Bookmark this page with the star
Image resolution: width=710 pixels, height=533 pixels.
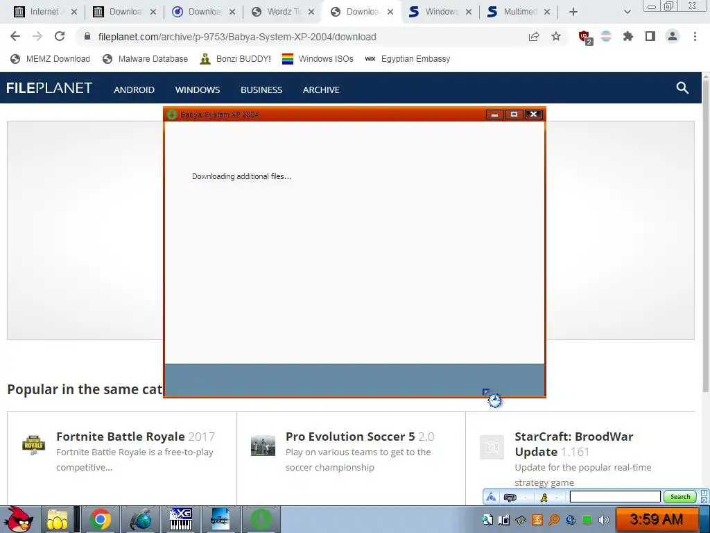point(556,36)
